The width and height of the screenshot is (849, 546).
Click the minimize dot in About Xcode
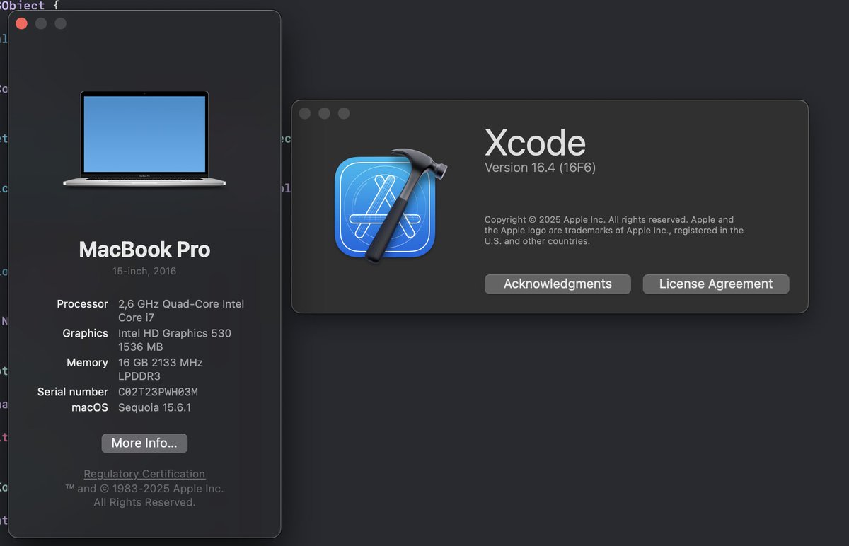325,113
